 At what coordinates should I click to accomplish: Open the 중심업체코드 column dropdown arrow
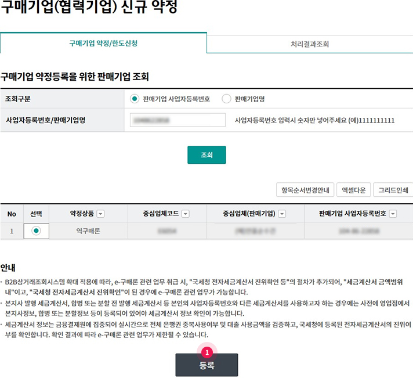coord(185,214)
